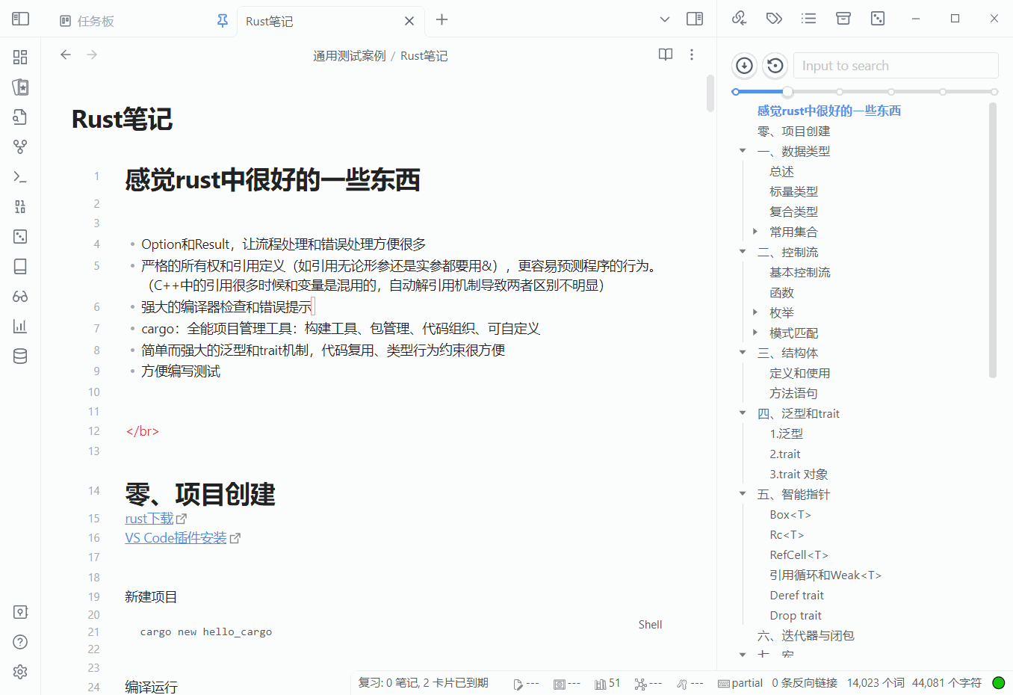Expand the 枚举 outline item
The height and width of the screenshot is (695, 1013).
(x=755, y=312)
